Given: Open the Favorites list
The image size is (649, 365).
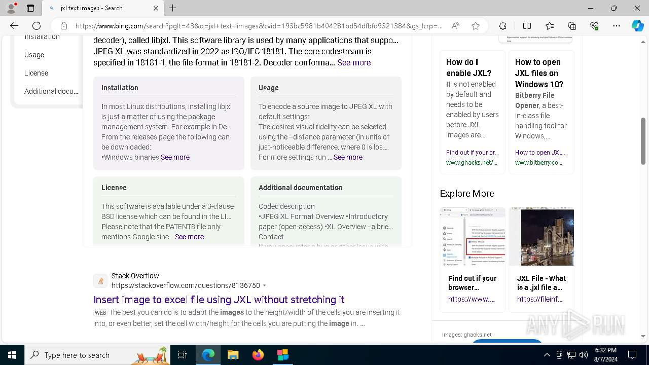Looking at the screenshot, I should [x=550, y=26].
